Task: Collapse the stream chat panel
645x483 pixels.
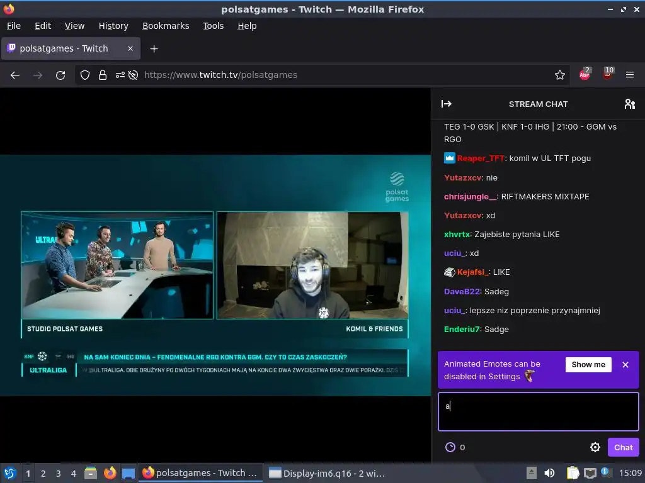Action: pos(447,104)
